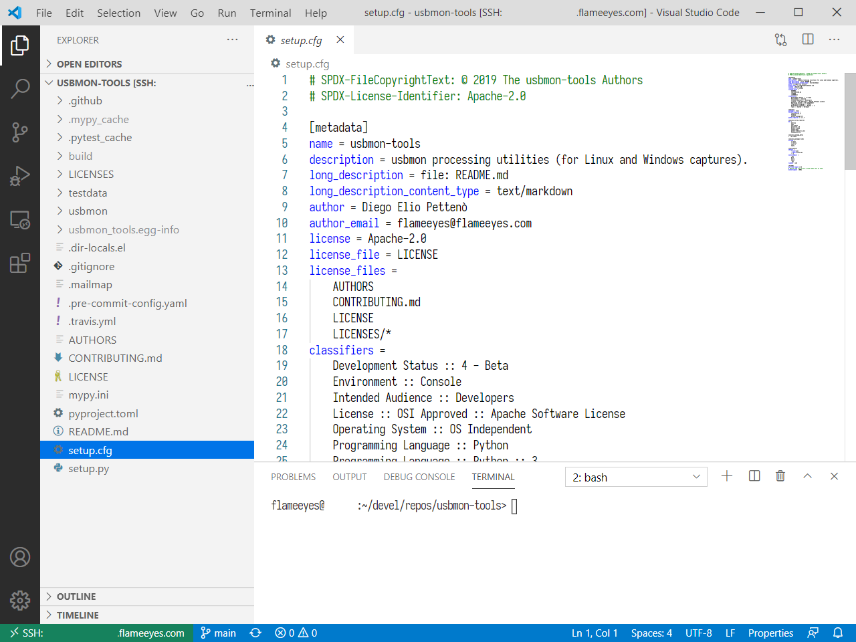Open notifications bell in status bar
The width and height of the screenshot is (856, 642).
point(838,633)
